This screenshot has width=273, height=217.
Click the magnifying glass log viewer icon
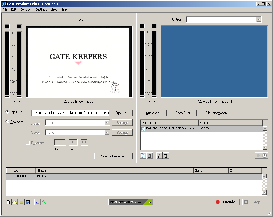coord(44,202)
